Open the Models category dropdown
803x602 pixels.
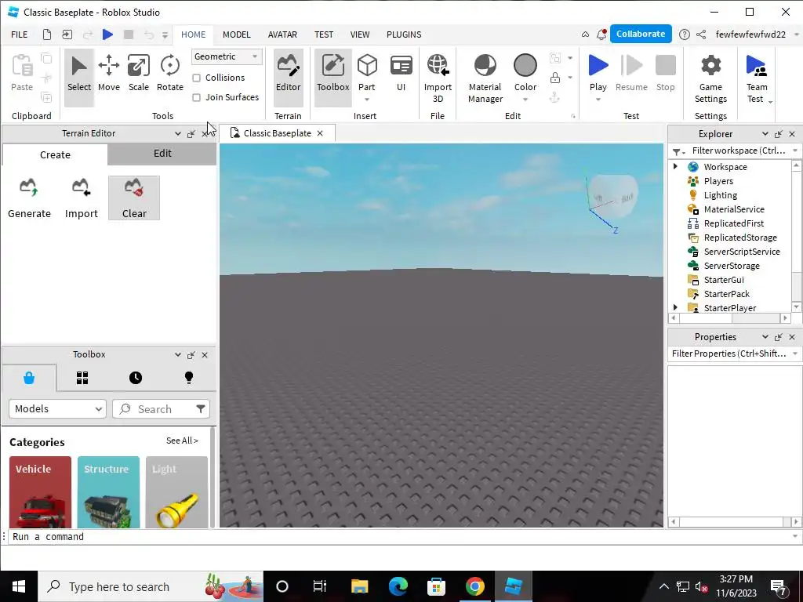(57, 408)
